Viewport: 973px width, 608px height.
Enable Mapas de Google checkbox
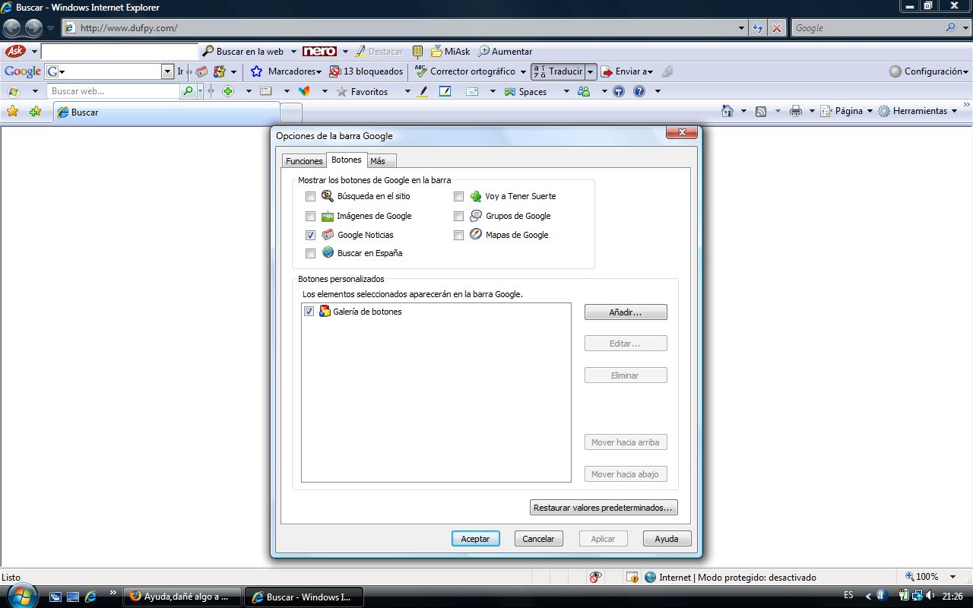coord(458,235)
